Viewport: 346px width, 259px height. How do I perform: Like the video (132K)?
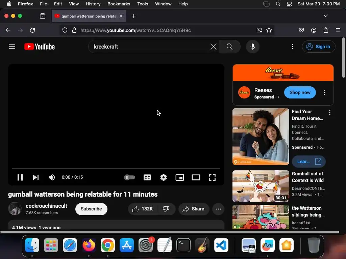coord(143,209)
